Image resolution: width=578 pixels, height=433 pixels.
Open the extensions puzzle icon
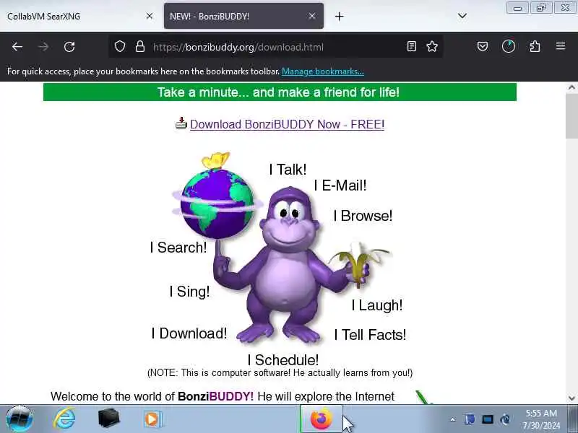(535, 46)
